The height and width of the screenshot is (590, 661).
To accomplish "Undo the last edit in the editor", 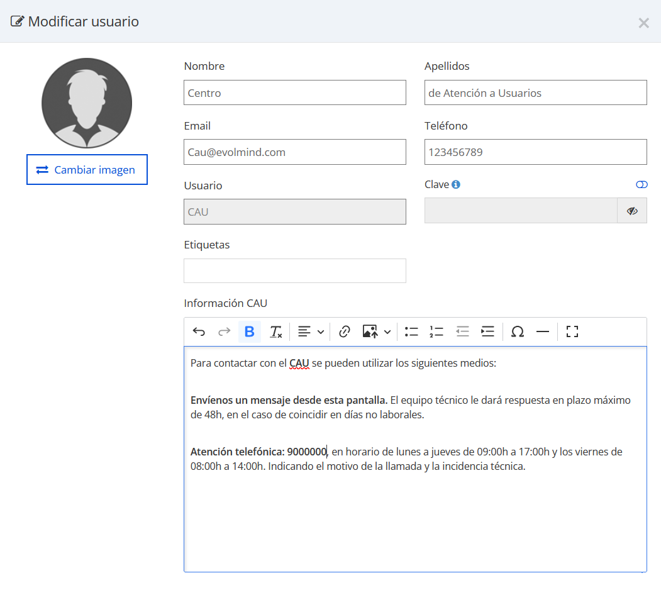I will pyautogui.click(x=199, y=332).
